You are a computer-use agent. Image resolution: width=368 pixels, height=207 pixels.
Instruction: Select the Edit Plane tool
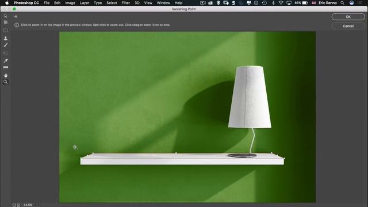point(6,16)
